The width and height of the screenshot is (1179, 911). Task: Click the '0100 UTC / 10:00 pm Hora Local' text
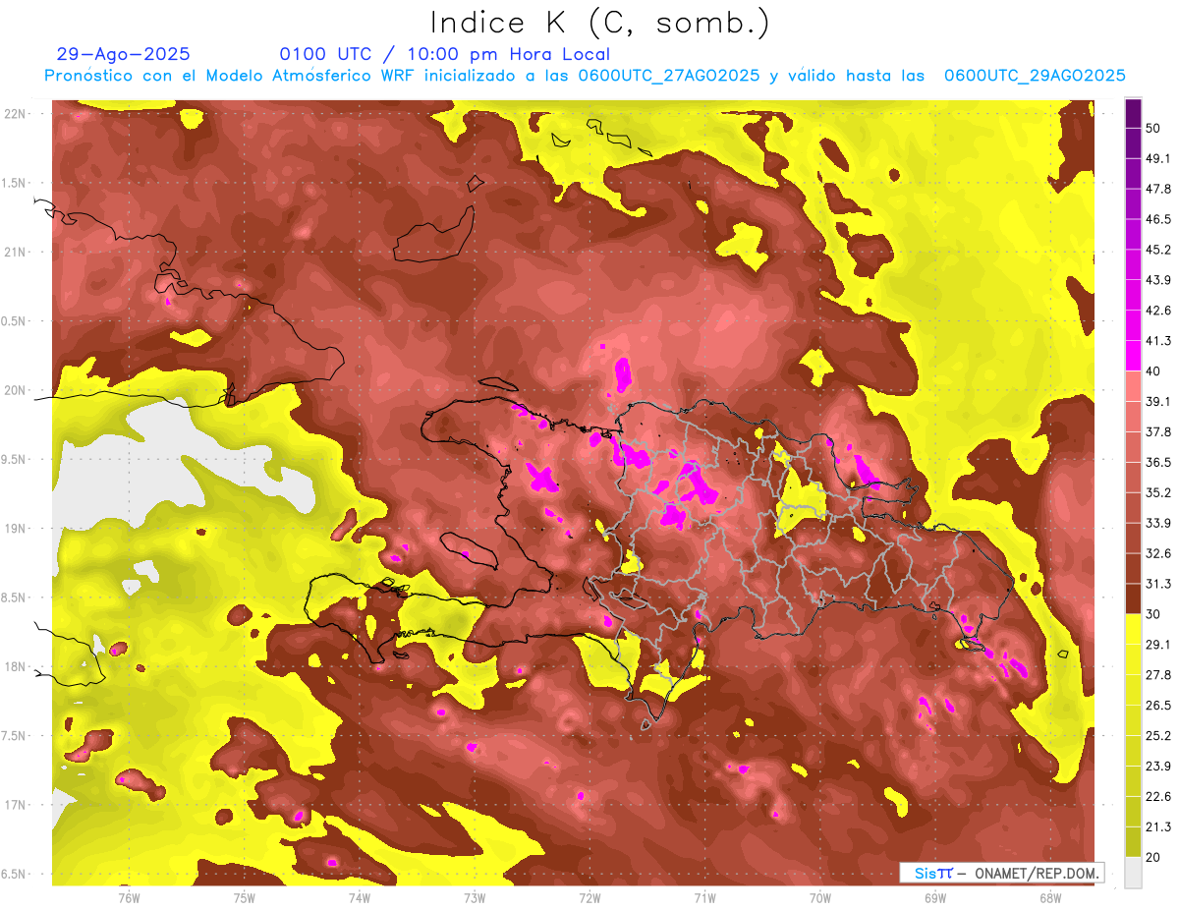pyautogui.click(x=444, y=54)
